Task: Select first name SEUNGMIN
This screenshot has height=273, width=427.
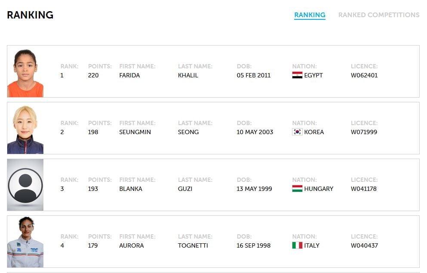Action: click(135, 132)
